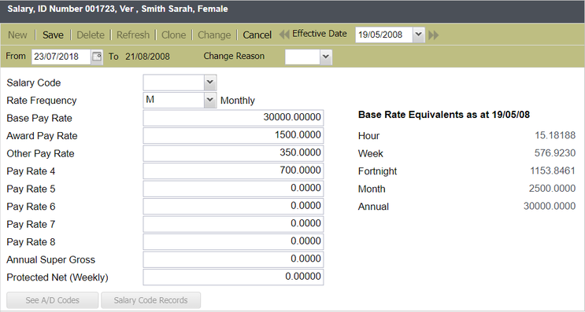Image resolution: width=585 pixels, height=312 pixels.
Task: Click the Protected Net (Weekly) field
Action: point(233,277)
